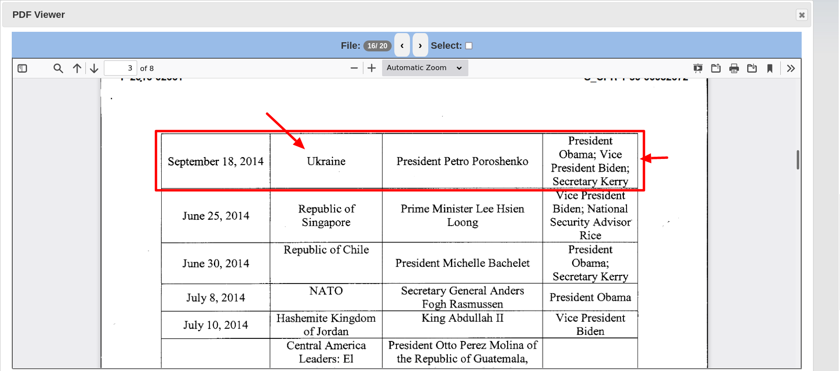Click the page number input field
840x371 pixels.
pyautogui.click(x=121, y=68)
